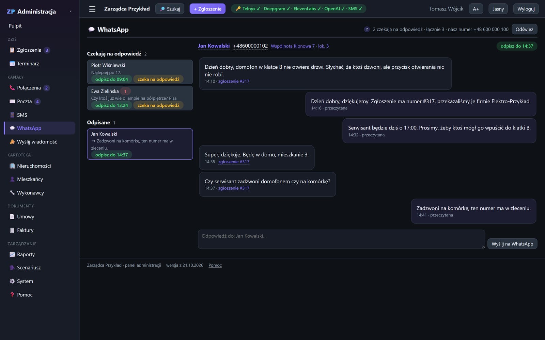The height and width of the screenshot is (340, 545).
Task: Click the Umowy document icon
Action: point(12,217)
